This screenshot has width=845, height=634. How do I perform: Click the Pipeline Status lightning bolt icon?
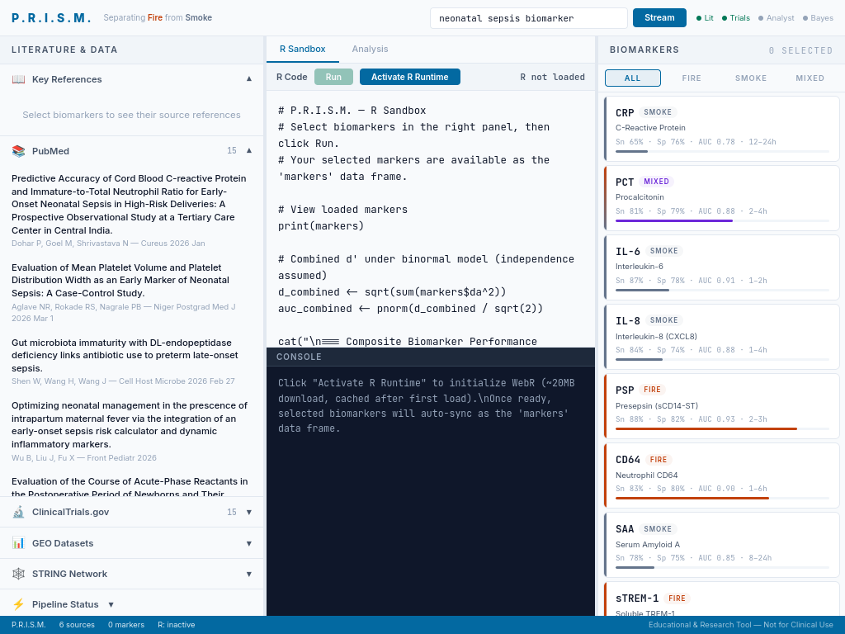click(18, 604)
